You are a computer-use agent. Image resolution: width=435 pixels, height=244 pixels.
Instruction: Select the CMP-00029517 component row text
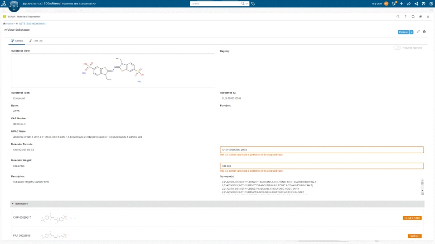[22, 218]
